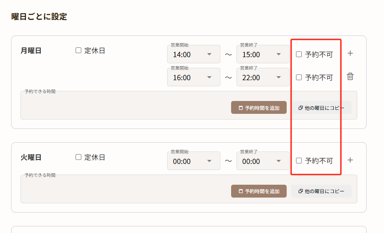Open Tuesday's 営業開始 time dropdown

coord(194,161)
